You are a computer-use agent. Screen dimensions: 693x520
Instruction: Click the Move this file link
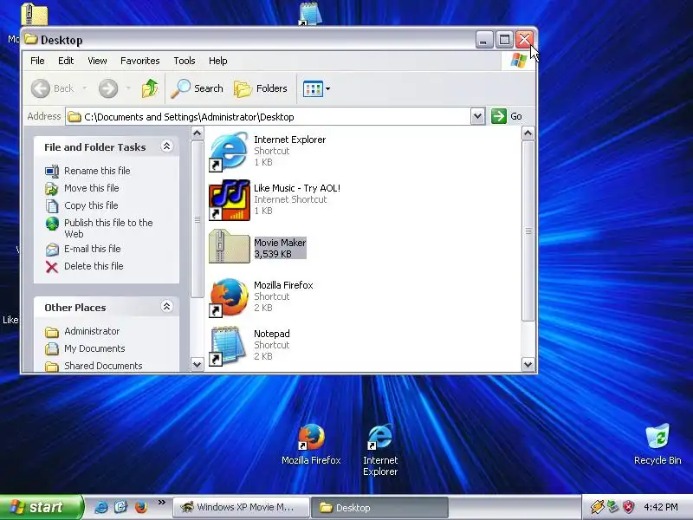[x=92, y=188]
